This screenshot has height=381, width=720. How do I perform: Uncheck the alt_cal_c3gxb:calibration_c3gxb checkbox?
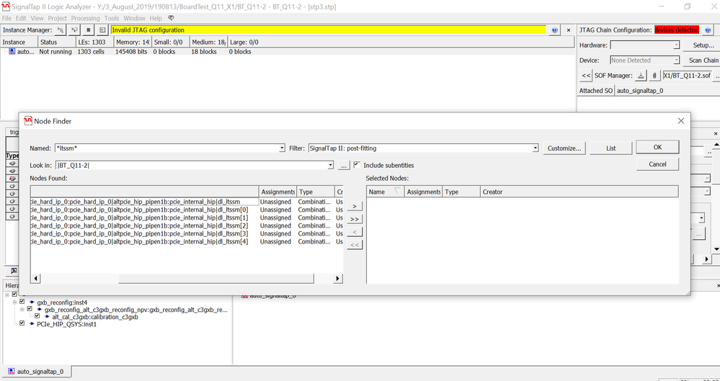[x=37, y=317]
